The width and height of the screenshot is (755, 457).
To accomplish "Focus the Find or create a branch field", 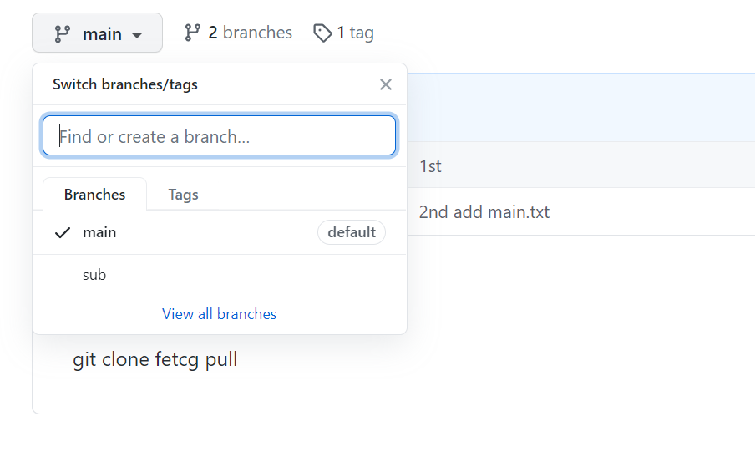I will 219,136.
